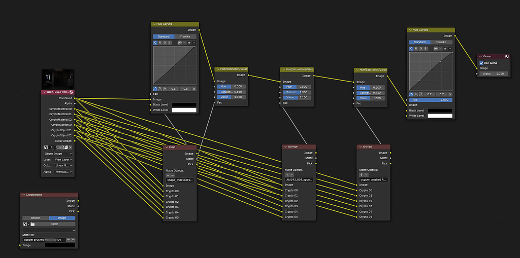Switch the 0.7 RGB Curves node to Standard
Image resolution: width=520 pixels, height=258 pixels.
(x=420, y=42)
